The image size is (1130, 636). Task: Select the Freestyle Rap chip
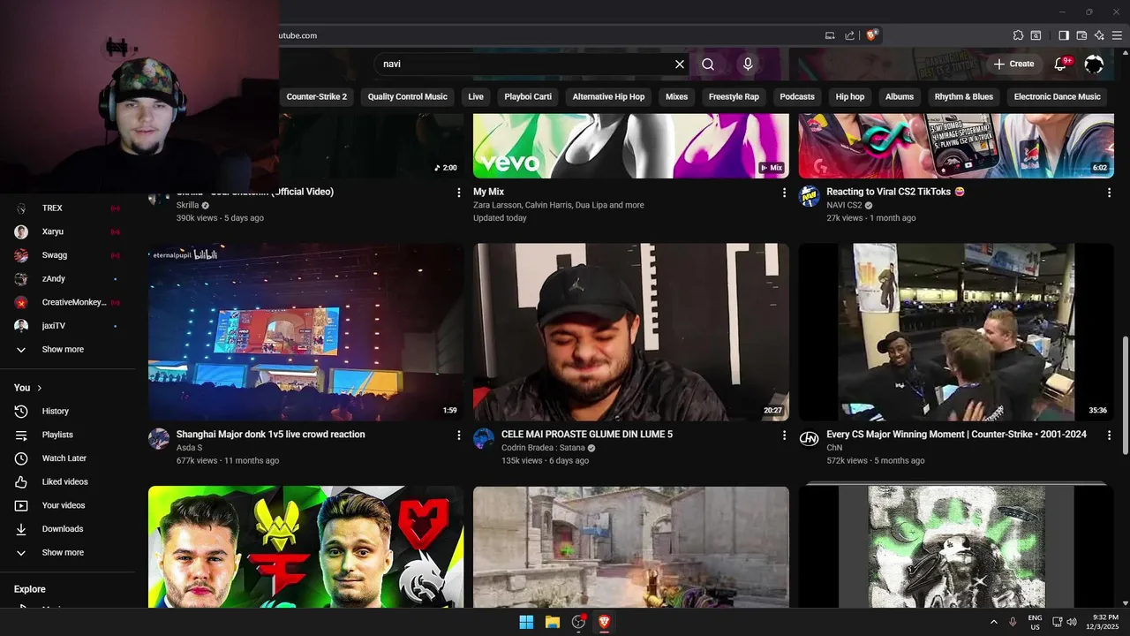734,97
